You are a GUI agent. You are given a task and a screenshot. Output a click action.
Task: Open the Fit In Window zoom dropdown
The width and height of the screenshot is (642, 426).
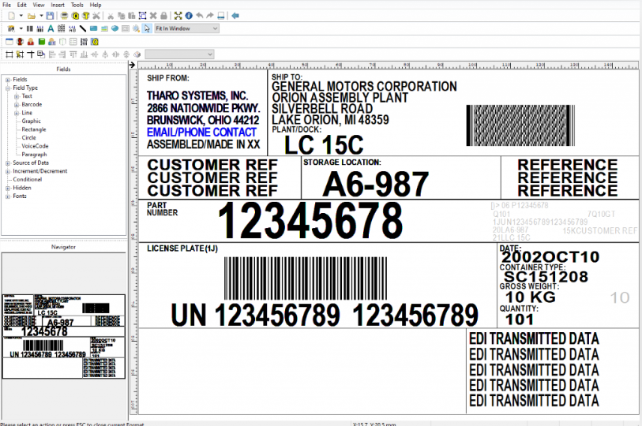tap(186, 28)
